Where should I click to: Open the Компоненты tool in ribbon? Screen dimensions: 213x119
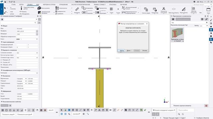click(x=61, y=8)
